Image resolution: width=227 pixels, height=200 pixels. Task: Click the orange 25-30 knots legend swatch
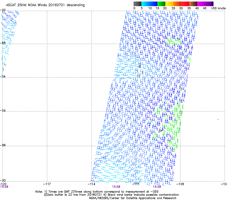click(177, 4)
